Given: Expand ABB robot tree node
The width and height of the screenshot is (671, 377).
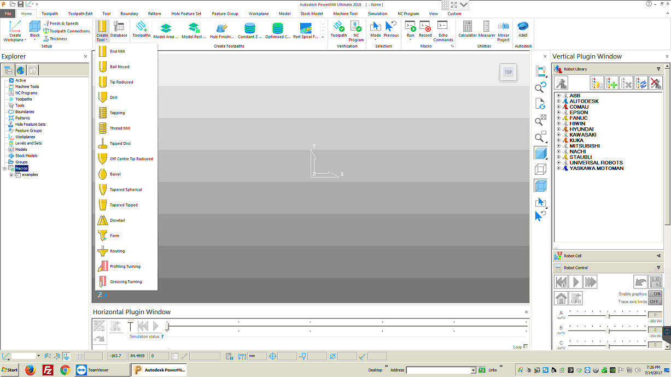Looking at the screenshot, I should click(x=559, y=96).
